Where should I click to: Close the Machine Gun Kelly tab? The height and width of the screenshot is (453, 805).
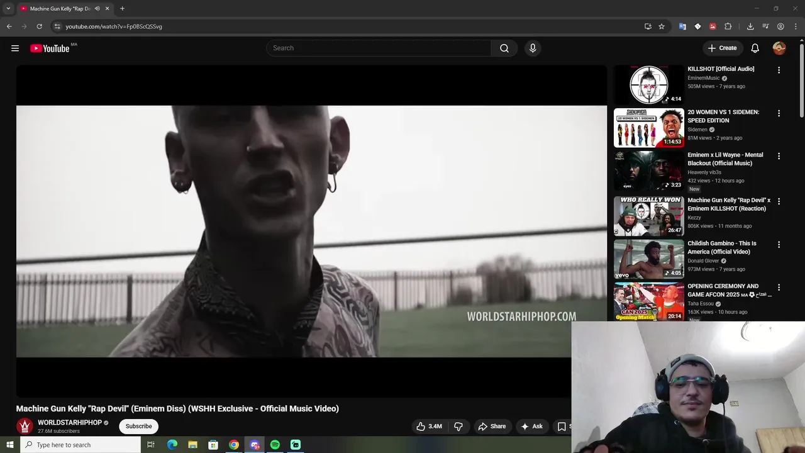(x=107, y=9)
